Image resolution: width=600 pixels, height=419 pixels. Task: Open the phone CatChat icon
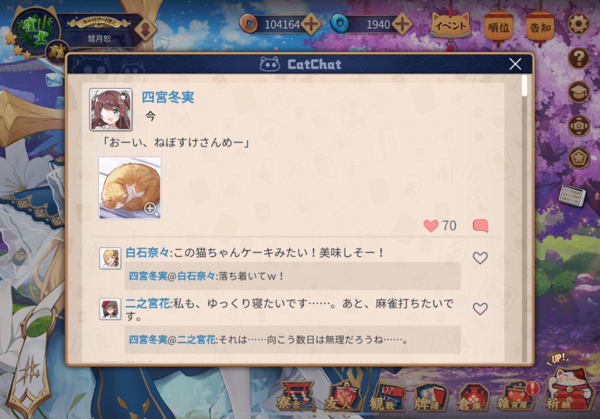tap(572, 195)
